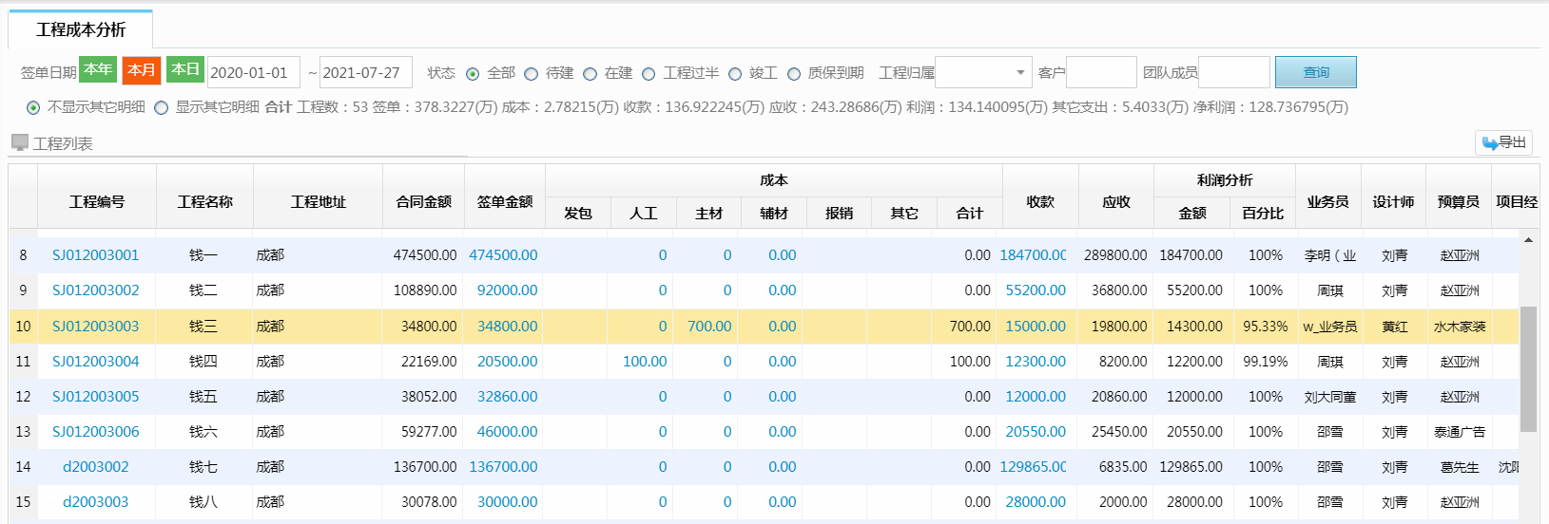Viewport: 1549px width, 524px height.
Task: Select the 竣工 status radio button
Action: pos(735,74)
